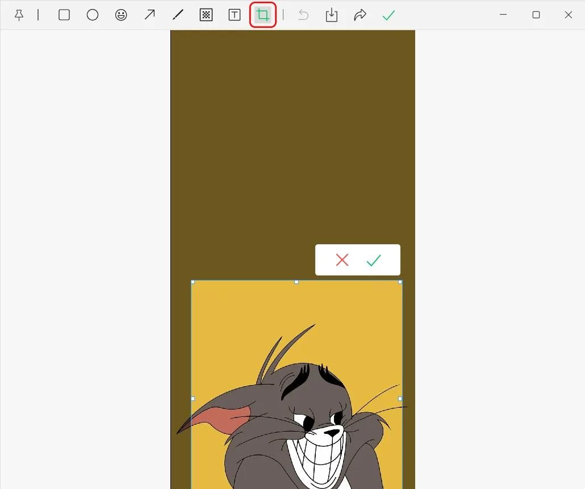
Task: Click the right-edge middle crop handle
Action: [400, 399]
